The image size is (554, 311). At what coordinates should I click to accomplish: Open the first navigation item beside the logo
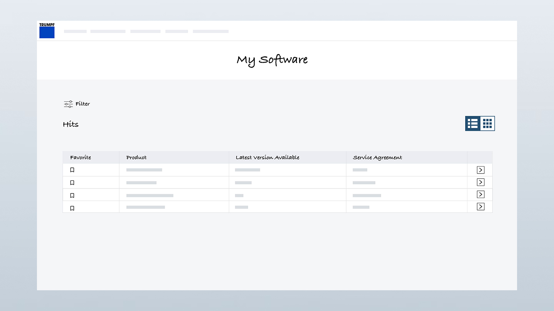[75, 31]
